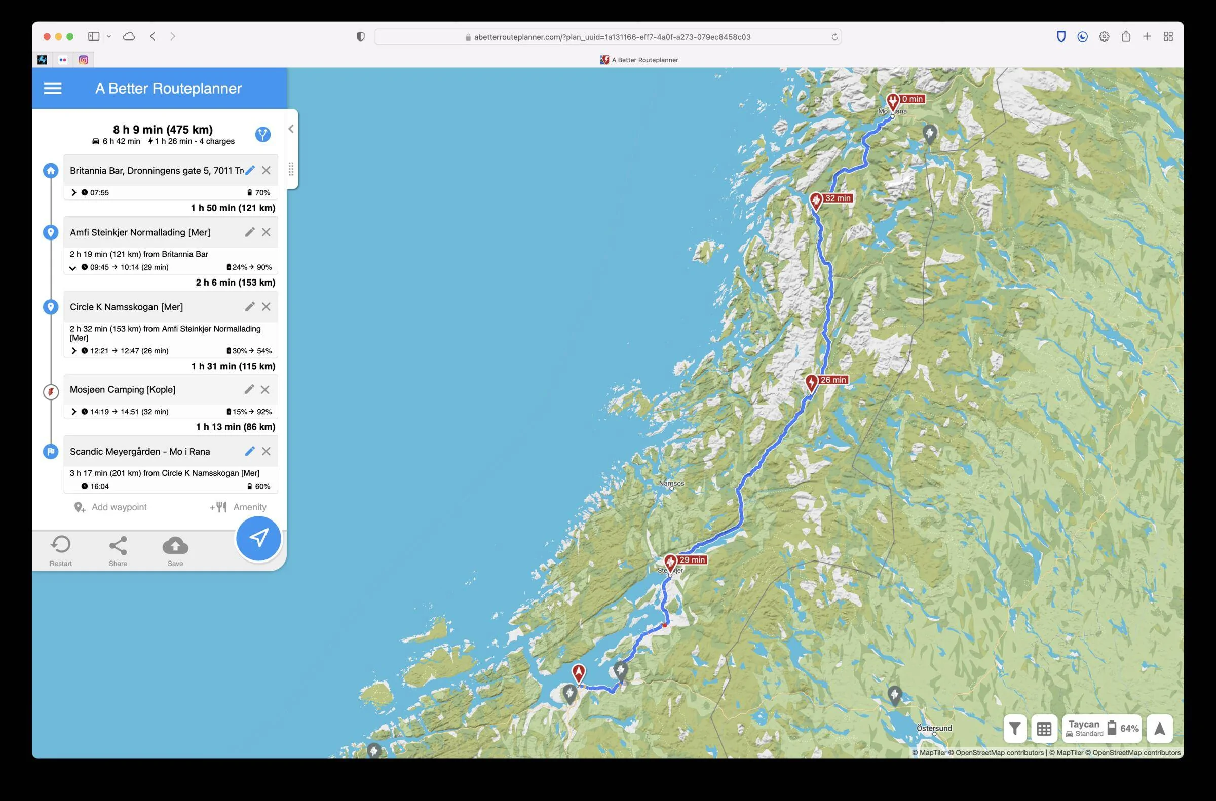Screen dimensions: 1216x801
Task: Remove the Britannia Bar waypoint
Action: click(x=266, y=170)
